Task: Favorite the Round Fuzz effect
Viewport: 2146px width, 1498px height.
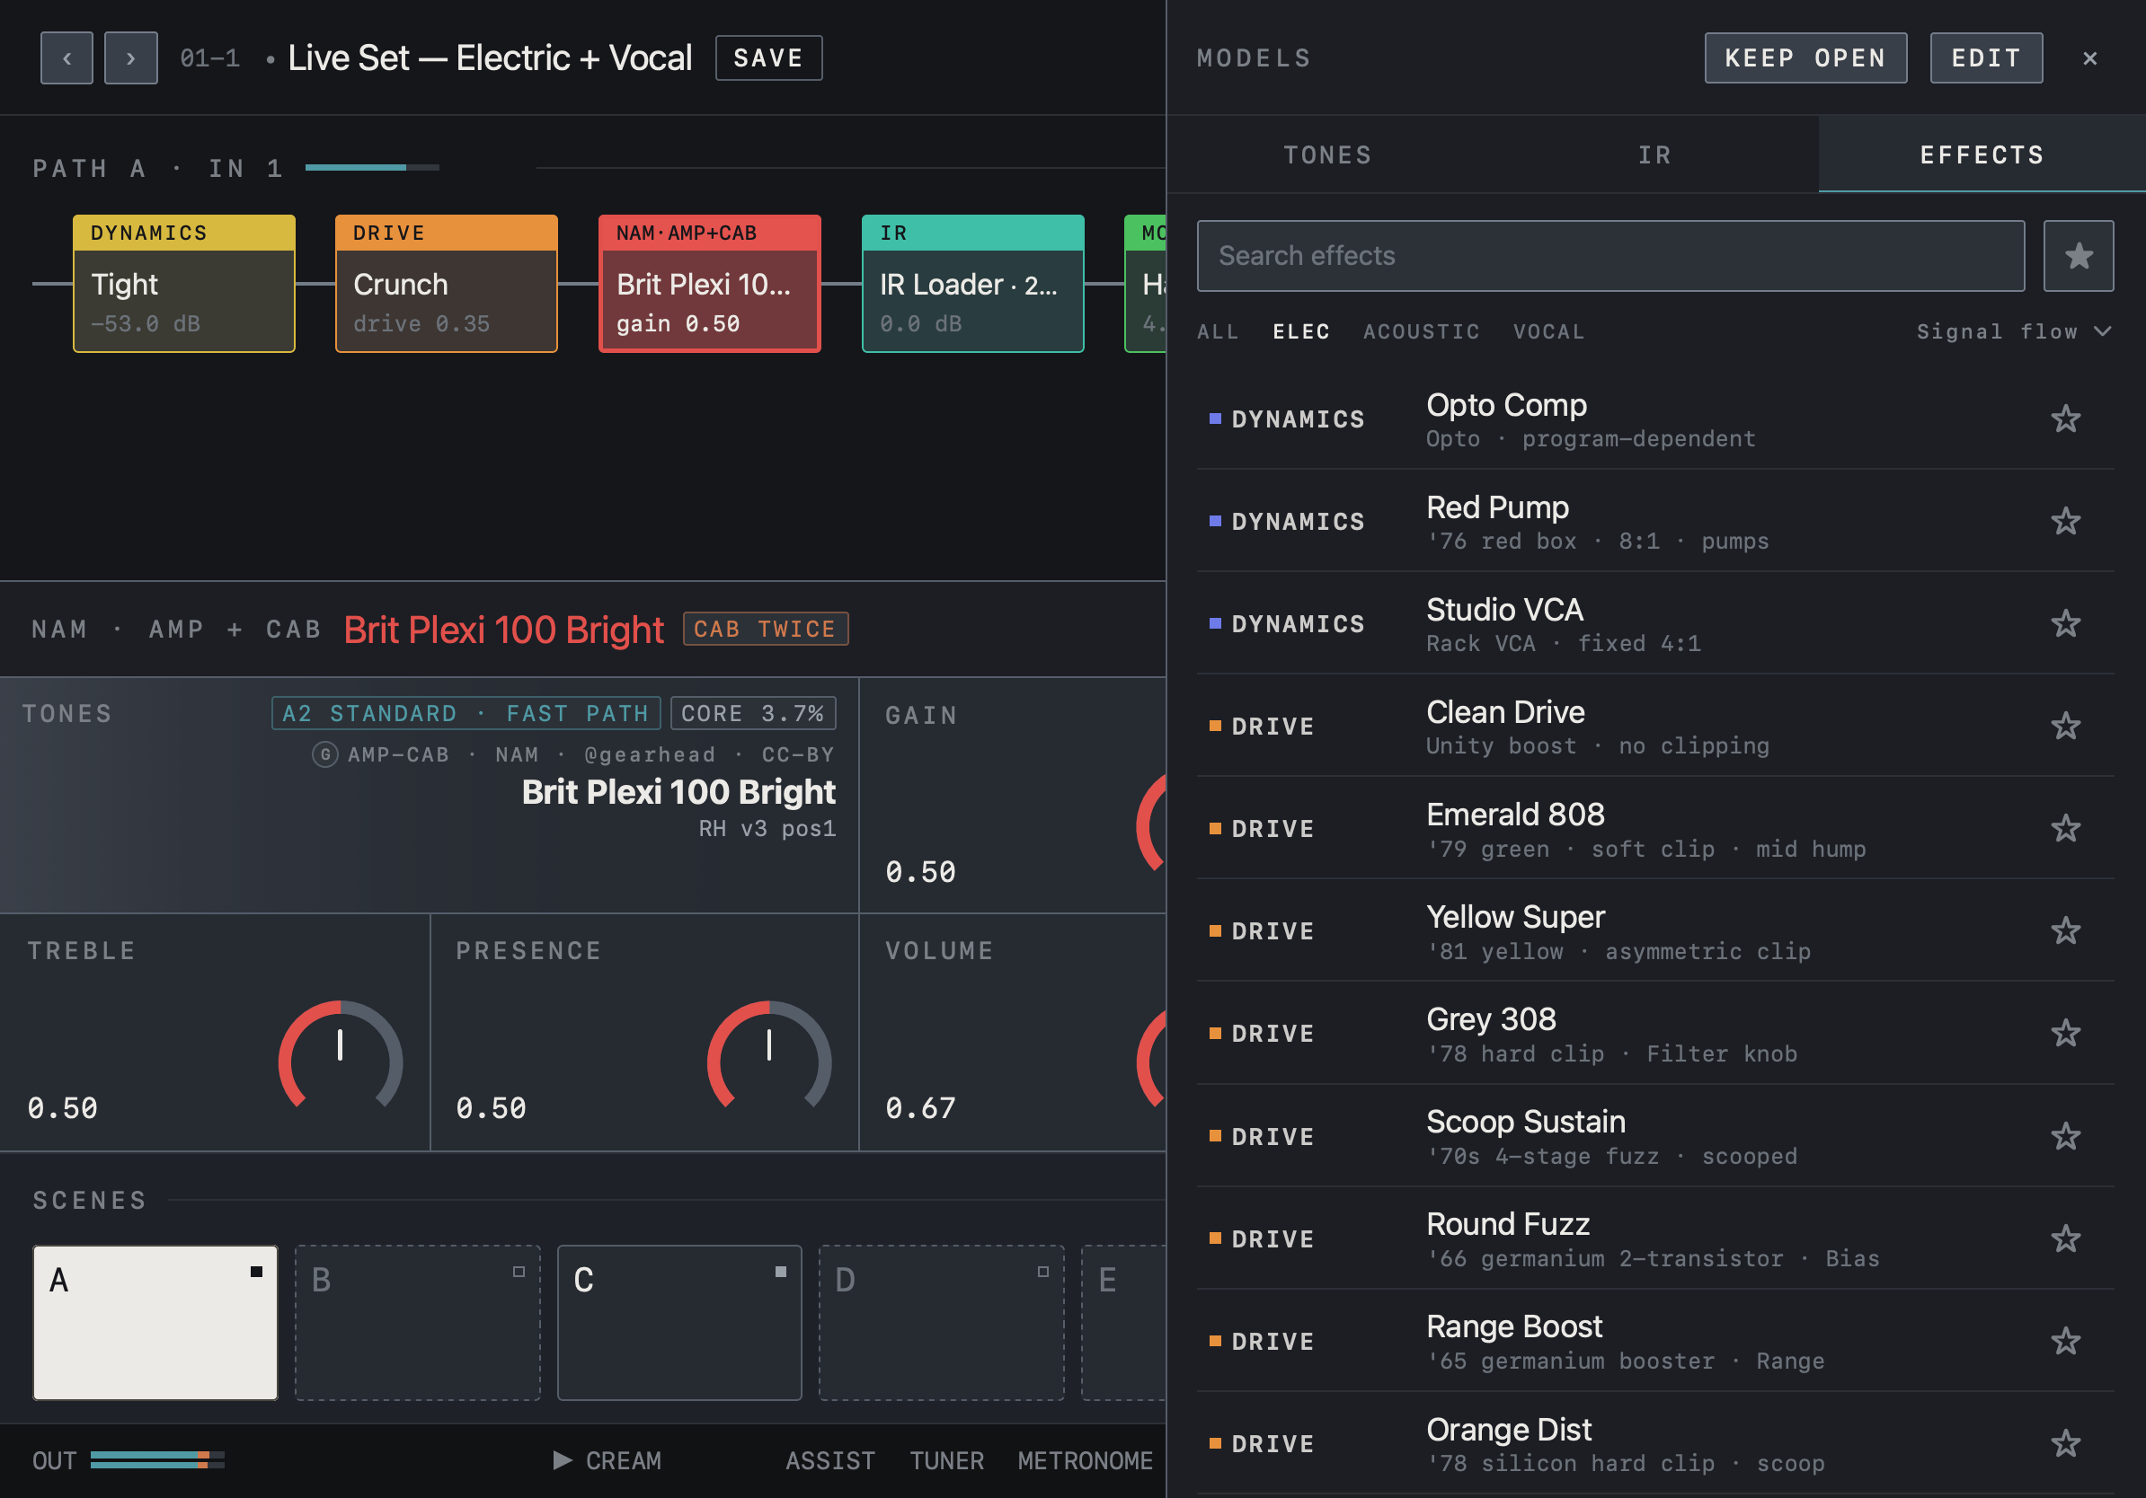Action: pyautogui.click(x=2066, y=1238)
